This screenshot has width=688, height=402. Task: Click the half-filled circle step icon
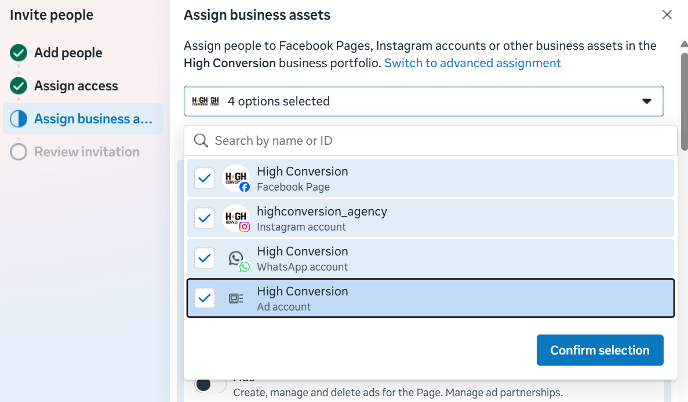click(19, 119)
